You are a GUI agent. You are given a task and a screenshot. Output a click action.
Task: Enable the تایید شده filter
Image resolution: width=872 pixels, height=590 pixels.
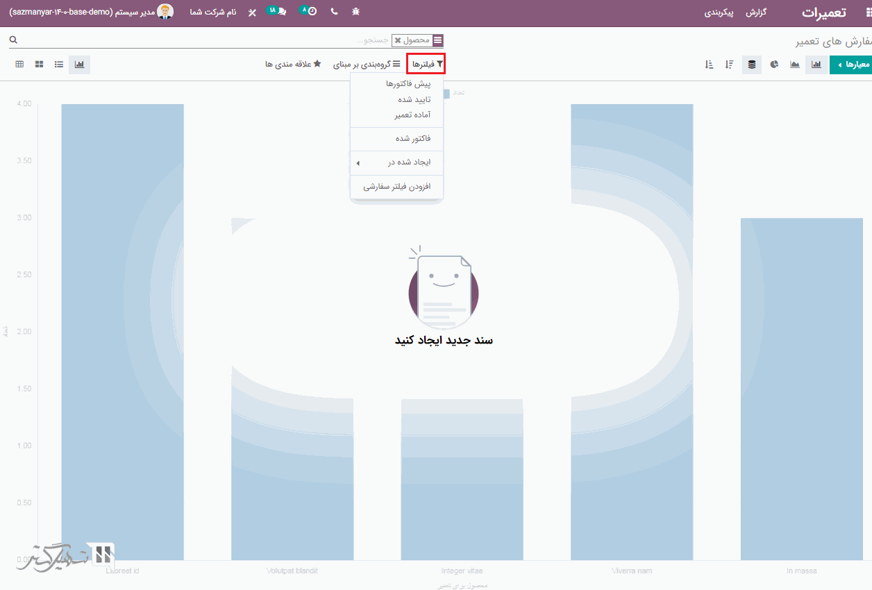(x=414, y=99)
